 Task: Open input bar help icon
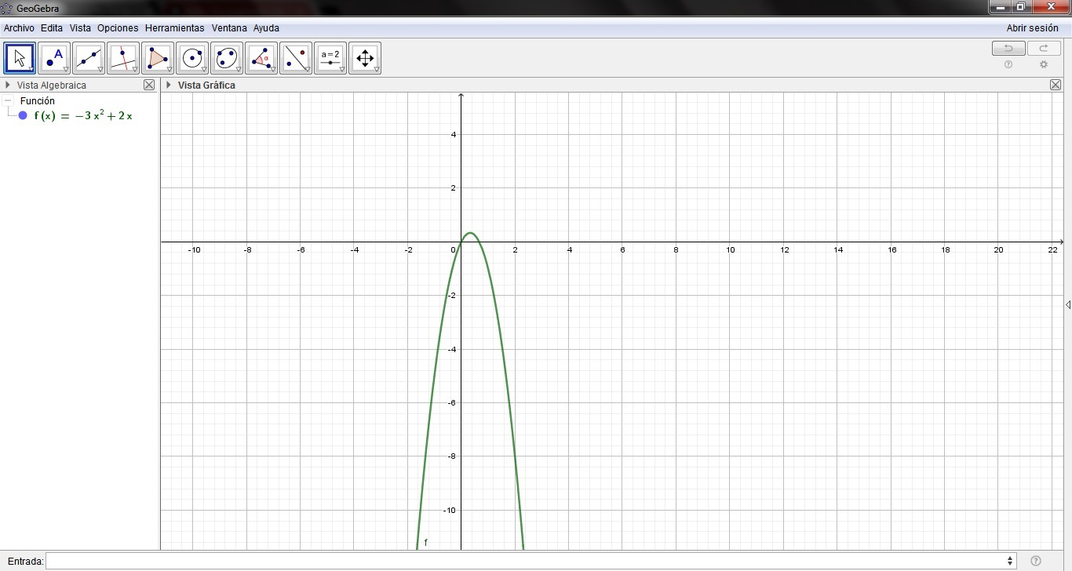pyautogui.click(x=1036, y=561)
